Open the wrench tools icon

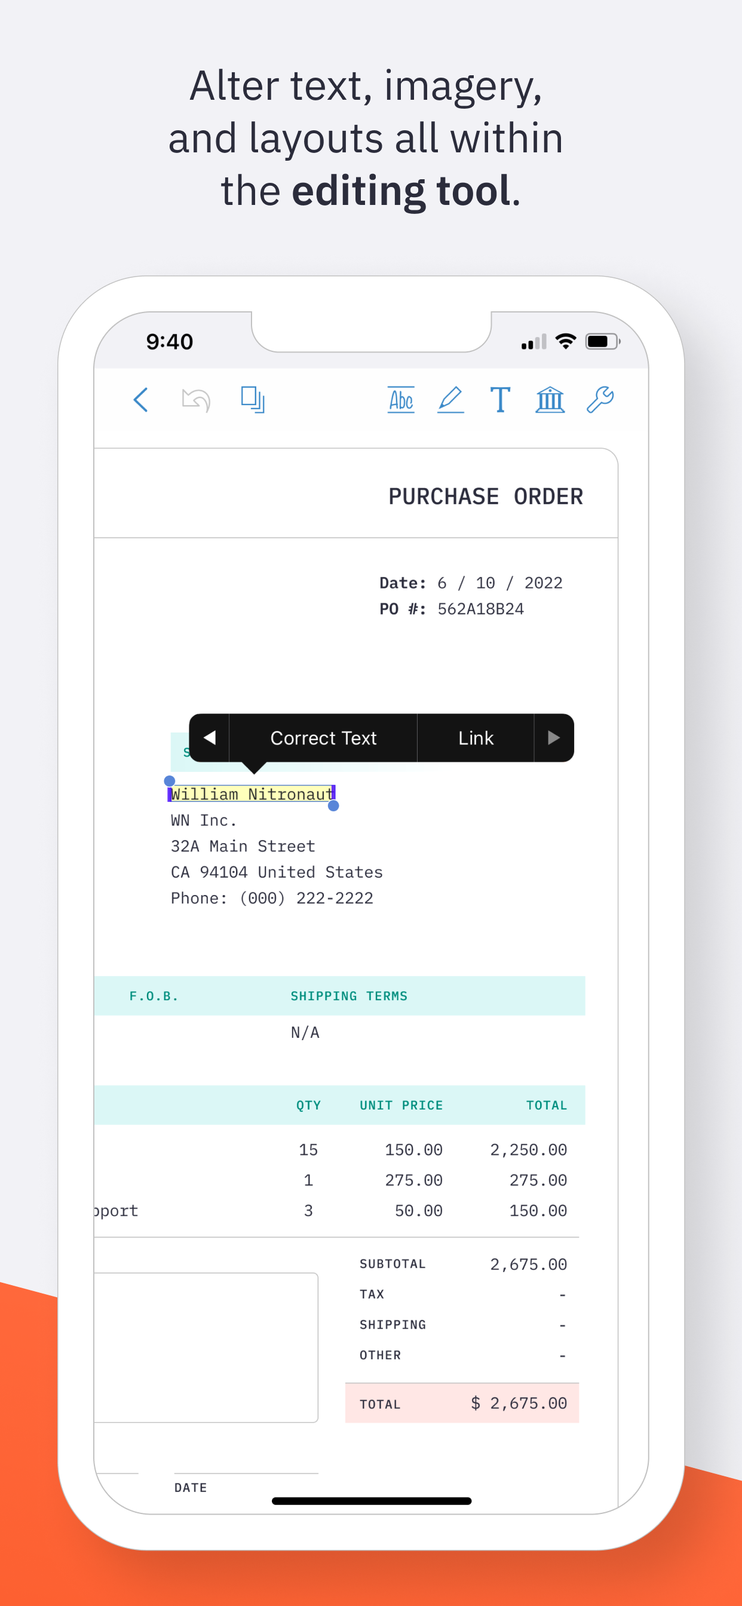pyautogui.click(x=600, y=400)
